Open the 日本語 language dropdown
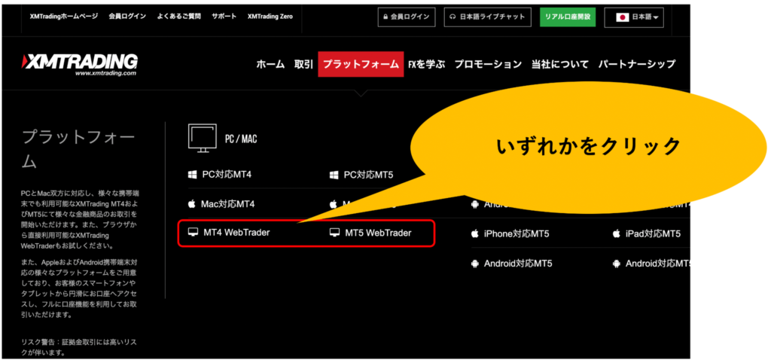The width and height of the screenshot is (771, 363). 634,17
